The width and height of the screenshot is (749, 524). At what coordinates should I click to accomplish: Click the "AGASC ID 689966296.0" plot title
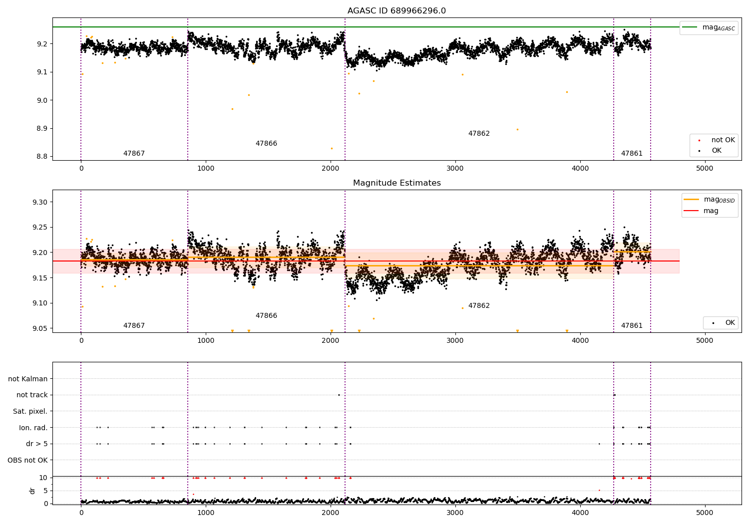click(397, 11)
